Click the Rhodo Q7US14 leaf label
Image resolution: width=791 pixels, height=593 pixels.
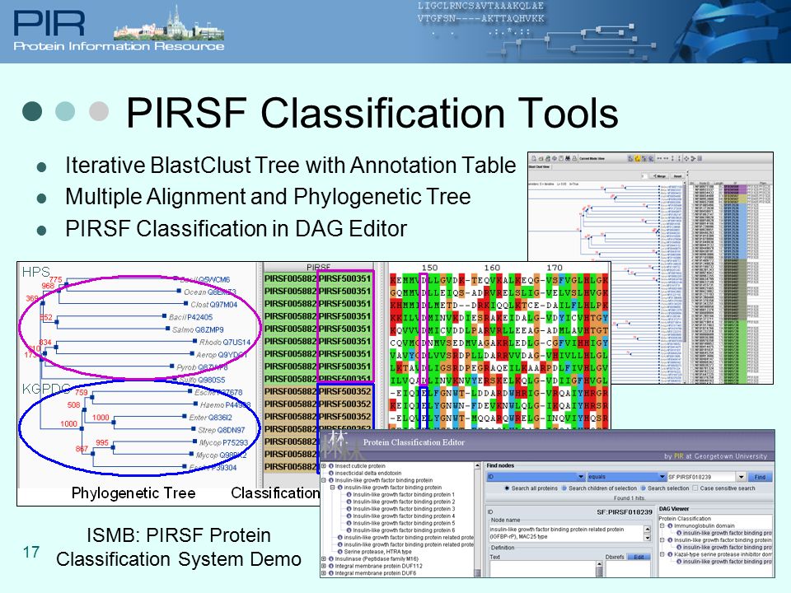tap(225, 343)
